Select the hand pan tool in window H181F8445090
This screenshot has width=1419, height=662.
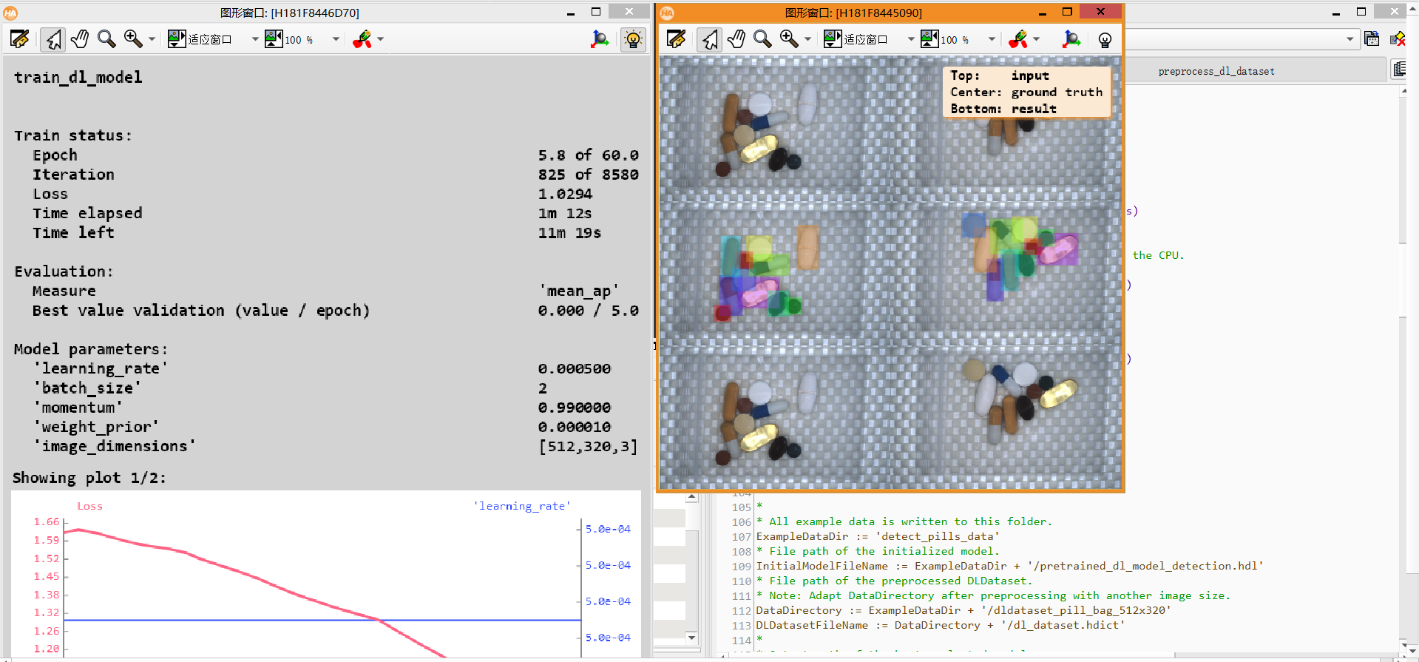(x=736, y=39)
